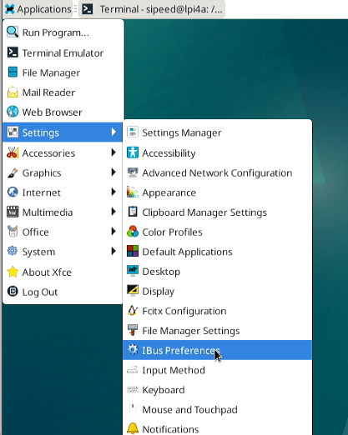Image resolution: width=348 pixels, height=435 pixels.
Task: Open Advanced Network Configuration
Action: point(217,172)
